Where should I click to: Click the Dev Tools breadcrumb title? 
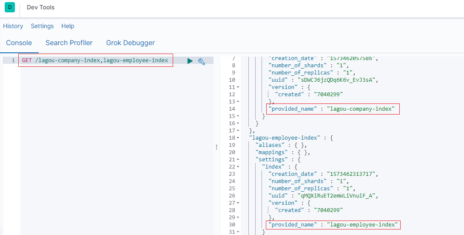[40, 7]
